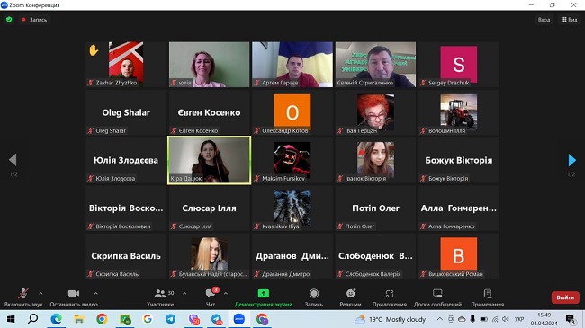Image resolution: width=585 pixels, height=328 pixels.
Task: Click the Запись recording indicator
Action: (34, 20)
